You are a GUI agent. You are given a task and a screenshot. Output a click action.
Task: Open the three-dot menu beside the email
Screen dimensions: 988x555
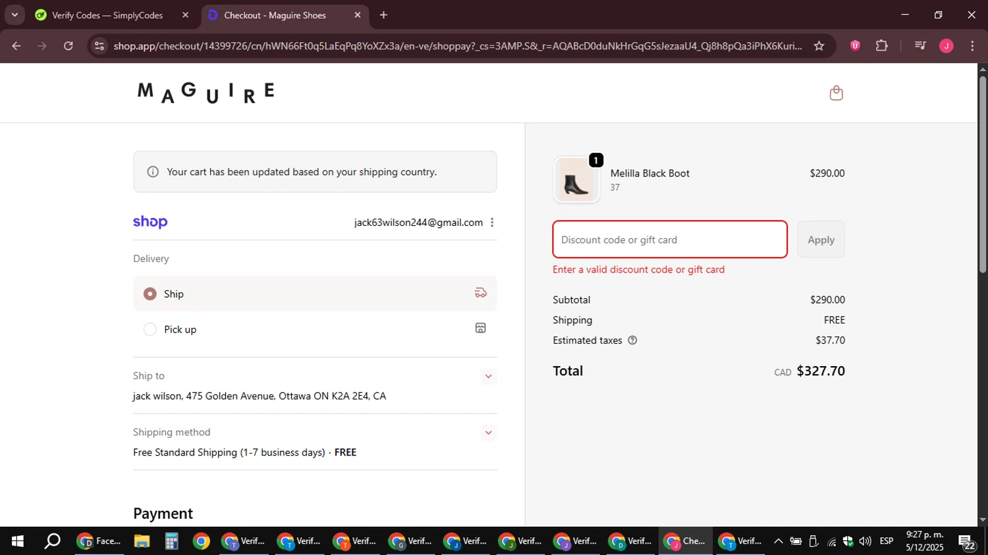point(492,223)
